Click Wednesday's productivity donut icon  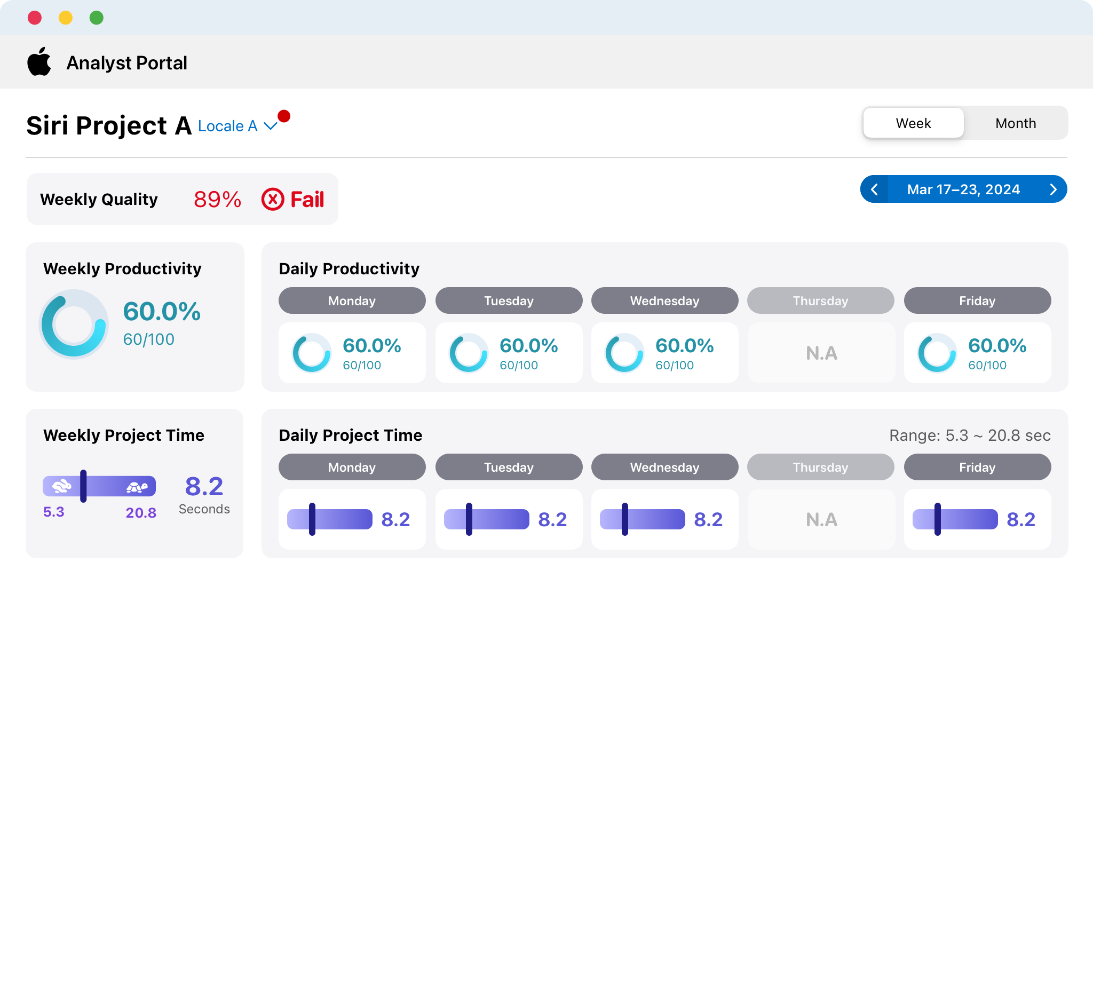tap(624, 353)
